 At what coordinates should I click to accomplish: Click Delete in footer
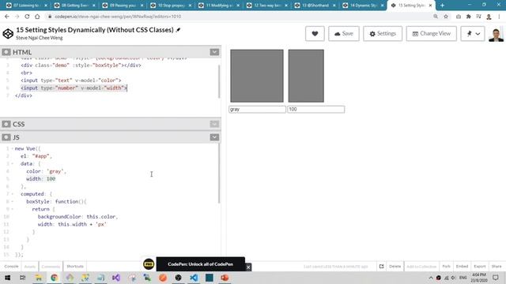pyautogui.click(x=395, y=267)
